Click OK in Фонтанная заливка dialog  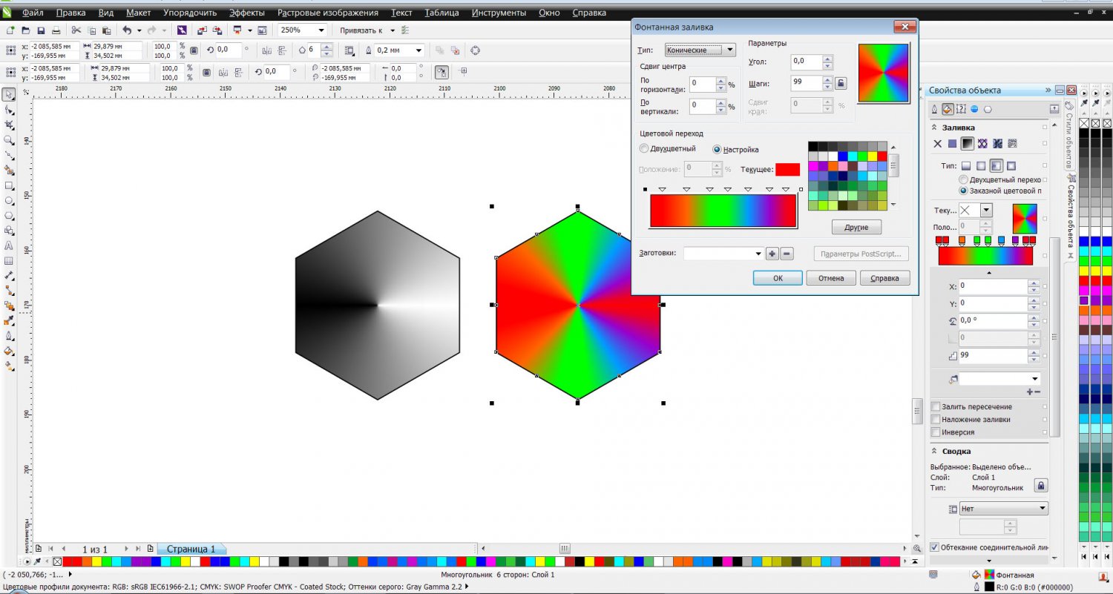(x=778, y=278)
